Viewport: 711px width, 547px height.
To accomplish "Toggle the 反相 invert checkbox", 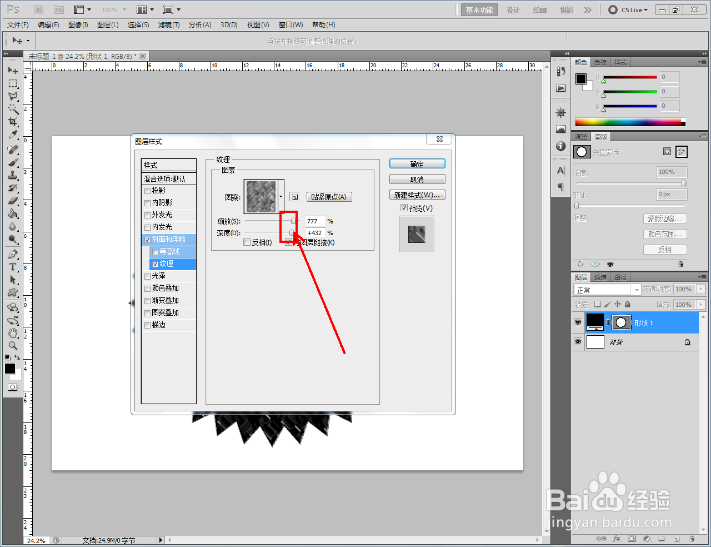I will pyautogui.click(x=247, y=242).
